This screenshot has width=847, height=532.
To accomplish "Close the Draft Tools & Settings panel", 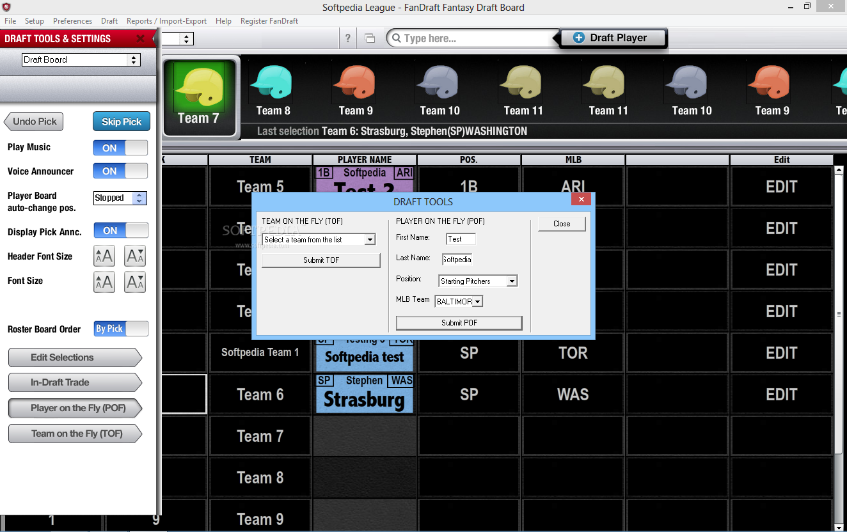I will point(141,39).
